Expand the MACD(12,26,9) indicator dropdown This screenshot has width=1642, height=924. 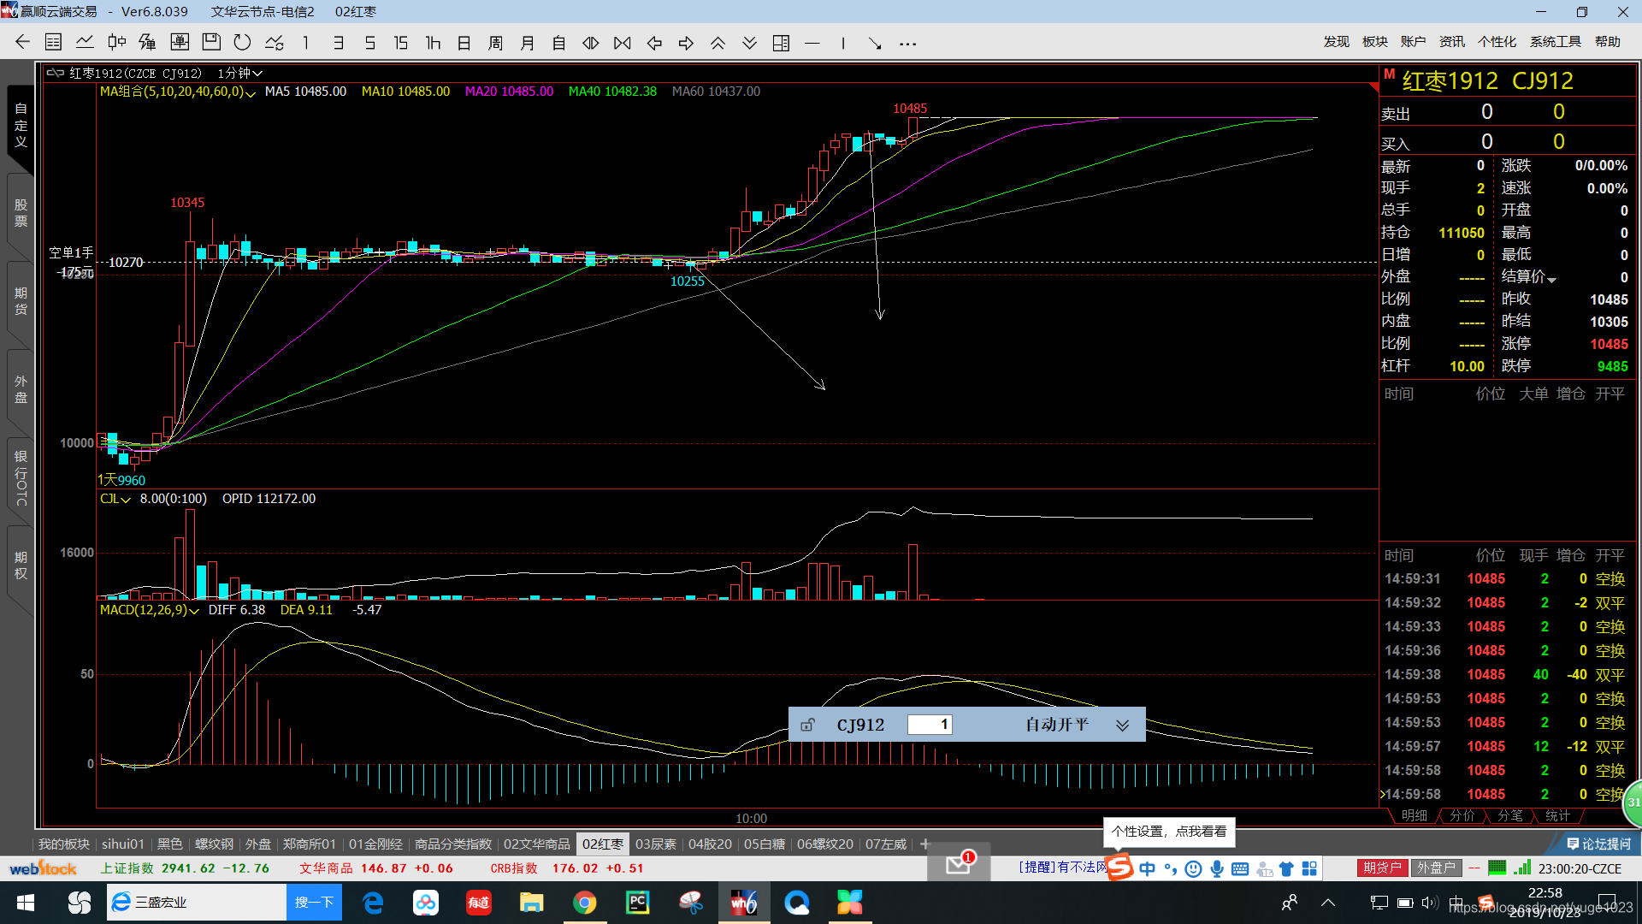pos(194,611)
